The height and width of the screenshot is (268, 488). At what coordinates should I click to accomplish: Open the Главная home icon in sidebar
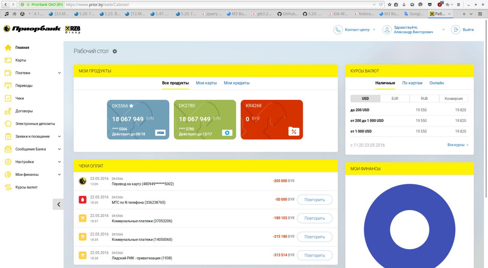tap(8, 48)
